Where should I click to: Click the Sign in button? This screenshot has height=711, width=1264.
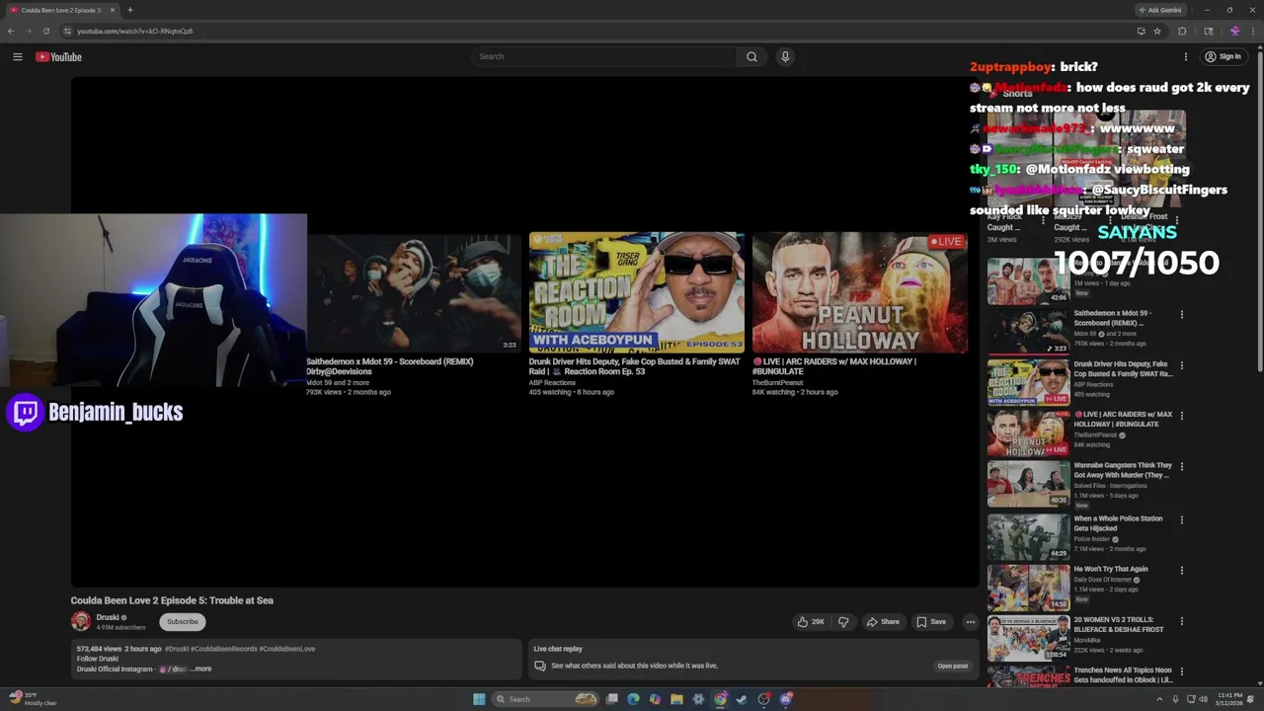1223,56
